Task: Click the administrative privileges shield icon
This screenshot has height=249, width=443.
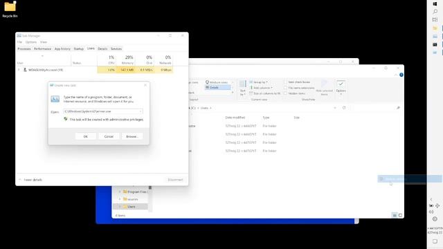Action: (x=66, y=119)
